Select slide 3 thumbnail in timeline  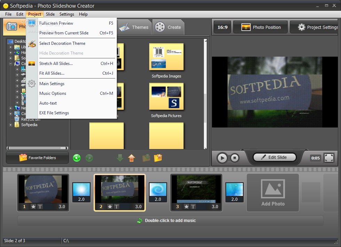(196, 192)
